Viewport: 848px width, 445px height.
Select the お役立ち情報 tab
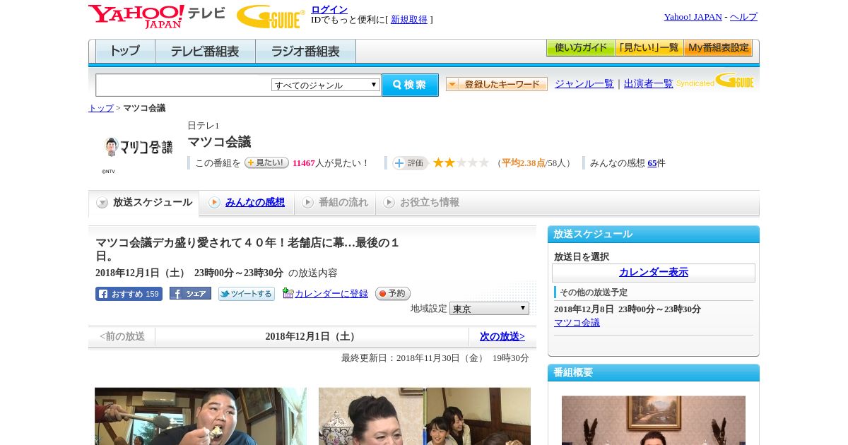point(421,203)
